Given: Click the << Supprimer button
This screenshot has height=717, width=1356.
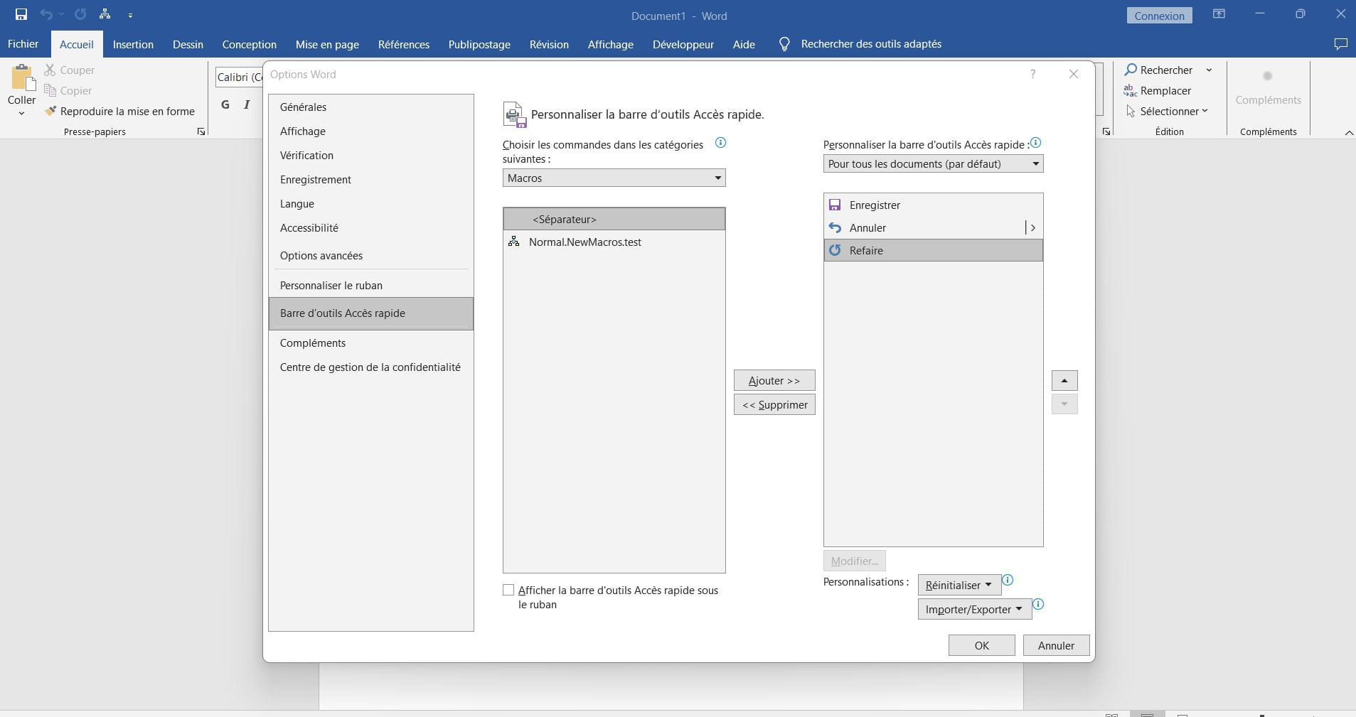Looking at the screenshot, I should tap(774, 405).
